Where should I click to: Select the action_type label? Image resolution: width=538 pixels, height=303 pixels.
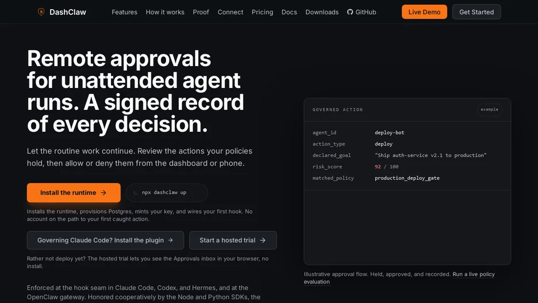329,144
